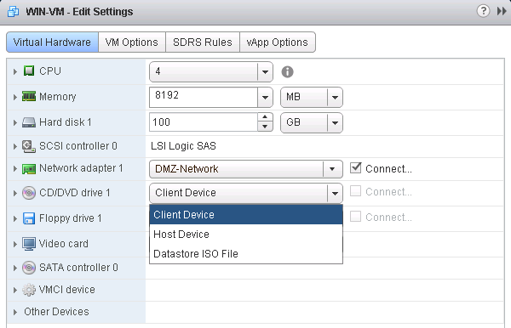Open the help question mark icon

pyautogui.click(x=483, y=11)
